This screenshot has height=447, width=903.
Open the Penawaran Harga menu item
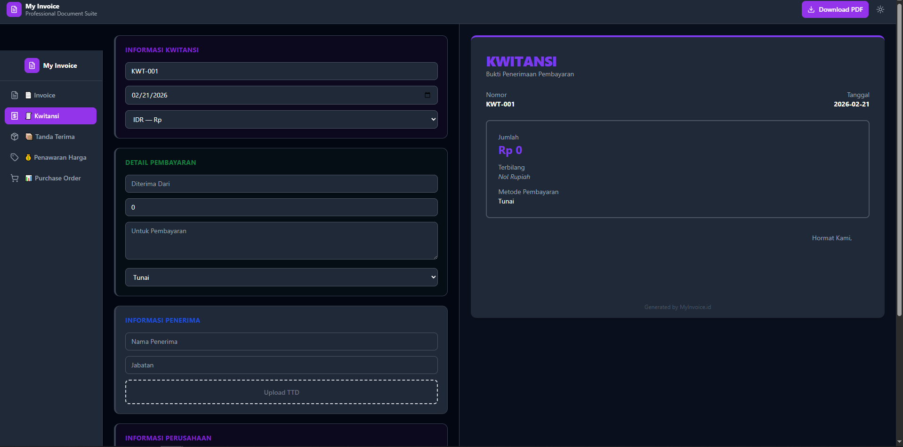(x=50, y=157)
